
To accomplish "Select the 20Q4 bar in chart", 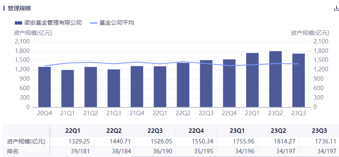I will [x=44, y=87].
